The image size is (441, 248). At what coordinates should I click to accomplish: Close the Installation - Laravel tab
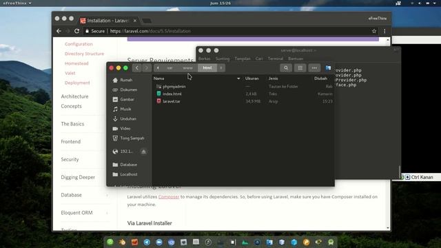(x=135, y=21)
